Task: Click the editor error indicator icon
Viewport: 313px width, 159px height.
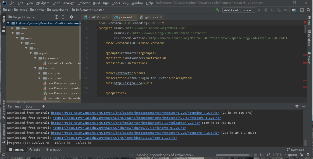Action: [305, 22]
